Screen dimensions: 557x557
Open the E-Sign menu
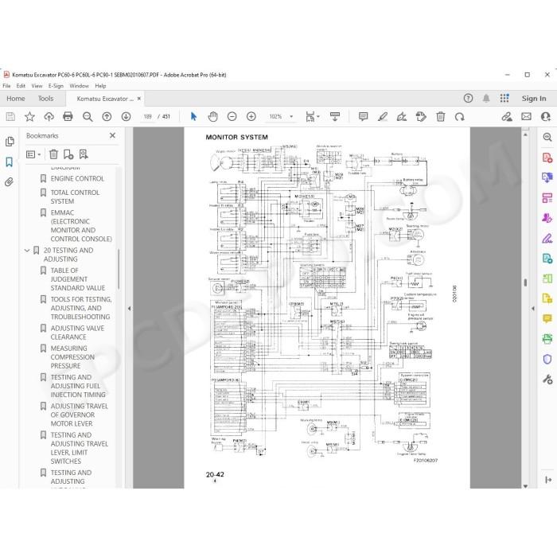[x=56, y=86]
